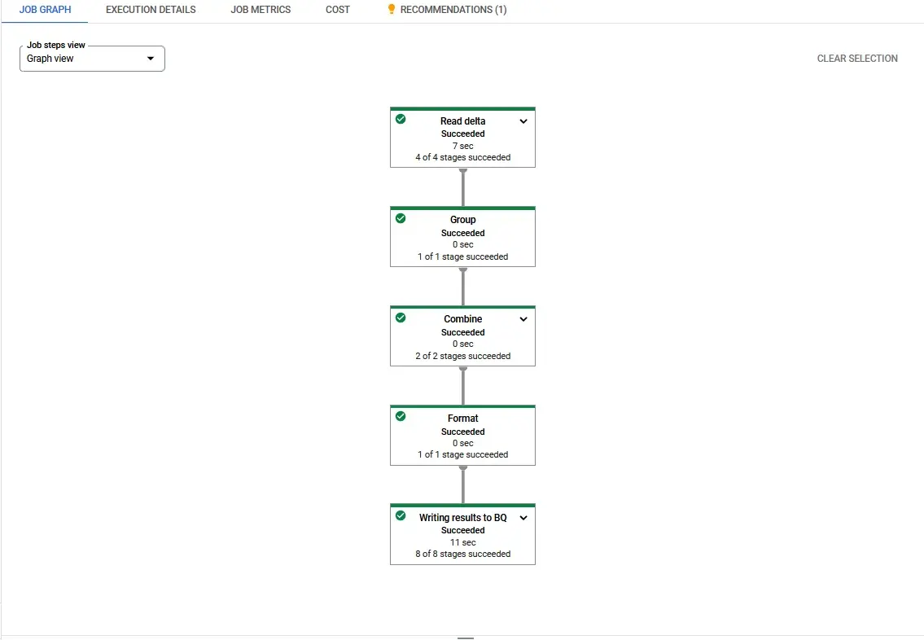Click '8 of 8 stages succeeded' text
924x640 pixels.
(462, 554)
